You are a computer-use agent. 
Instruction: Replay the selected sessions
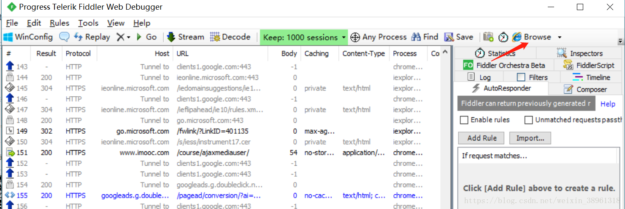pyautogui.click(x=92, y=37)
